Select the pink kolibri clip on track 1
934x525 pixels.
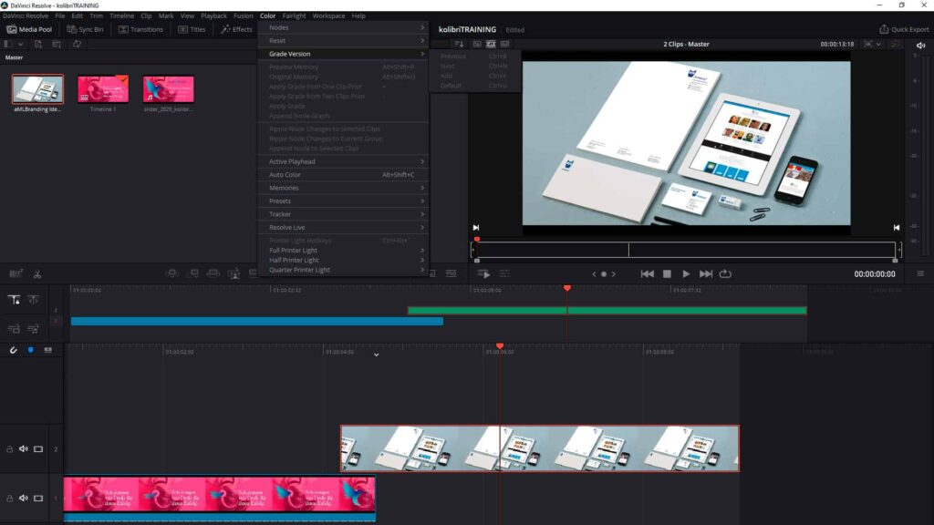[x=220, y=499]
